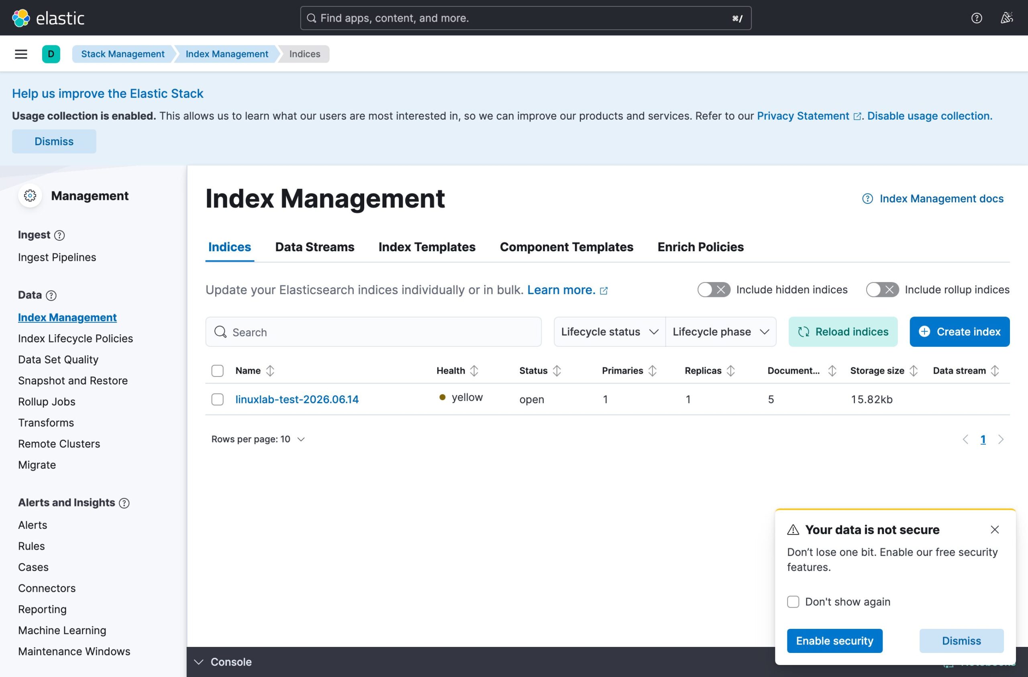Screen dimensions: 1028x677
Task: Switch to the Index Templates tab
Action: tap(427, 247)
